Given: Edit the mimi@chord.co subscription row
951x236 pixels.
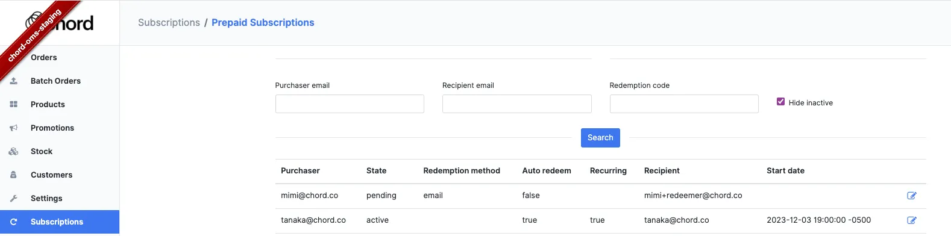Looking at the screenshot, I should [x=911, y=196].
